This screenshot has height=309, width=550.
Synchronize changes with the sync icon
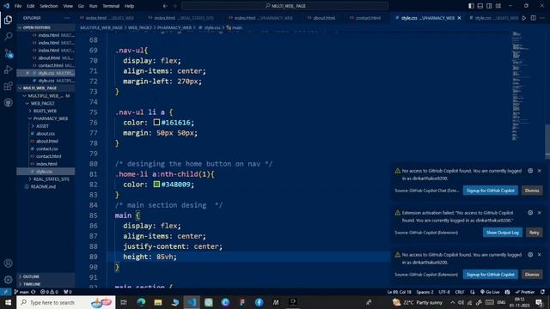(34, 292)
